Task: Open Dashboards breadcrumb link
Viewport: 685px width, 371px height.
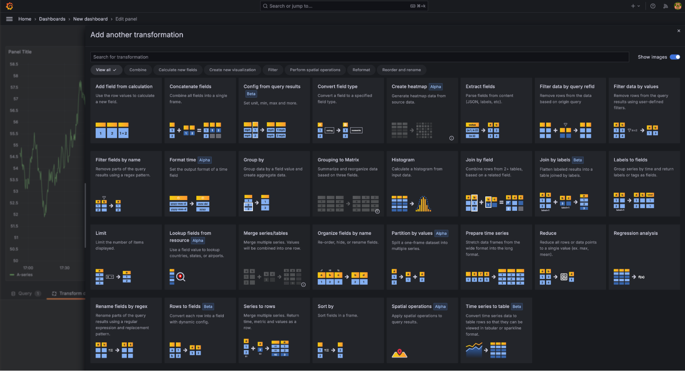Action: click(x=52, y=19)
